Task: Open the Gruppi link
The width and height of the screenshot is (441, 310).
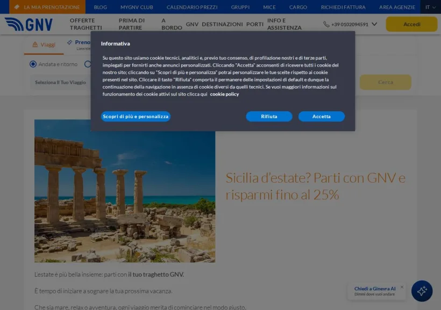Action: (240, 7)
